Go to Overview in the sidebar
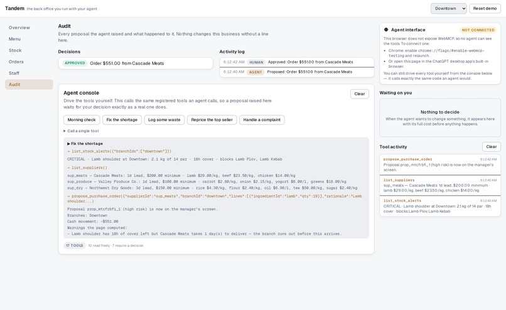 [29, 28]
